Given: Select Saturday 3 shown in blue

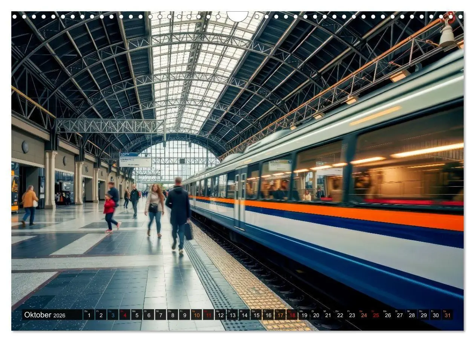Looking at the screenshot, I should click(113, 315).
